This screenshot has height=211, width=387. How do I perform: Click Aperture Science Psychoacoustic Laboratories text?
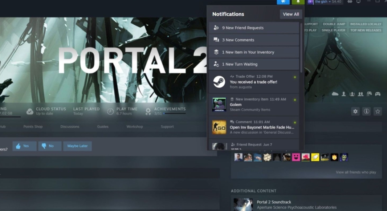[297, 207]
